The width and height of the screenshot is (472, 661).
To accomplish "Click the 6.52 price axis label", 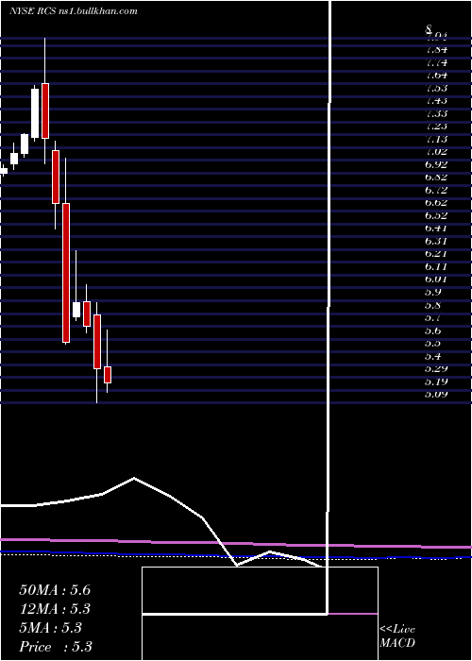I will (436, 215).
